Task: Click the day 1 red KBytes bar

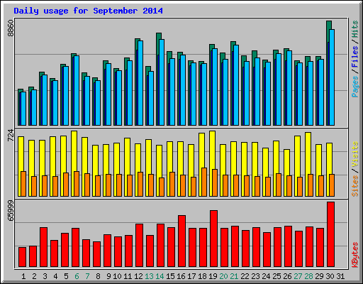Action: [x=22, y=257]
